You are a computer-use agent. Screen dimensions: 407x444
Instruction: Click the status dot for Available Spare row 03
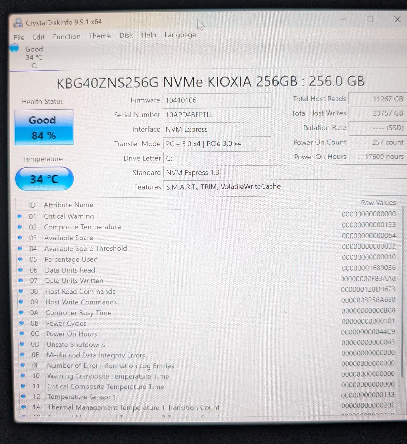[x=20, y=238]
